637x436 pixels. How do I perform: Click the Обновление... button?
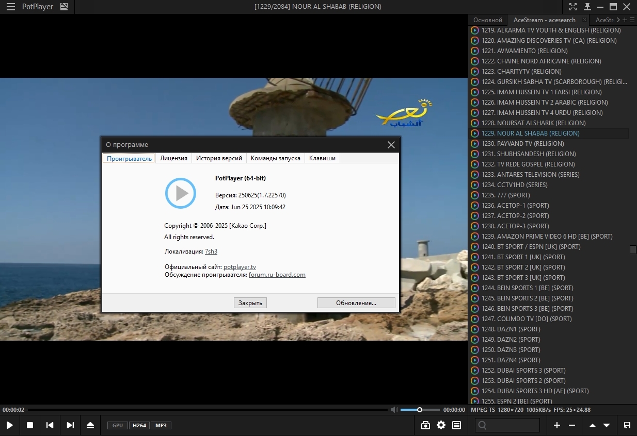pos(356,303)
